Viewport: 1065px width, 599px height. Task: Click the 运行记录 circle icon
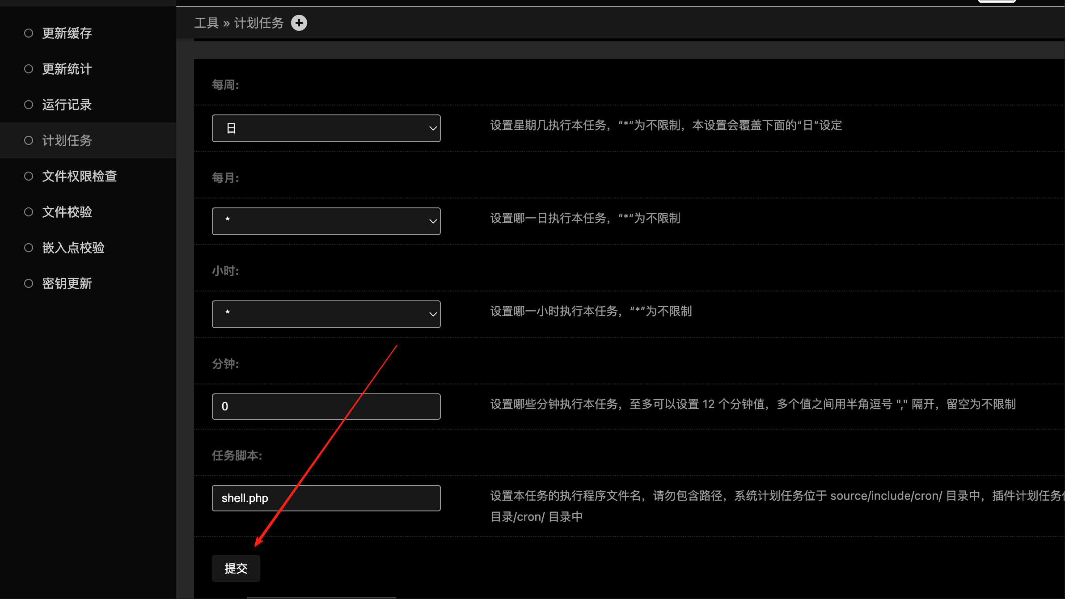pos(28,105)
